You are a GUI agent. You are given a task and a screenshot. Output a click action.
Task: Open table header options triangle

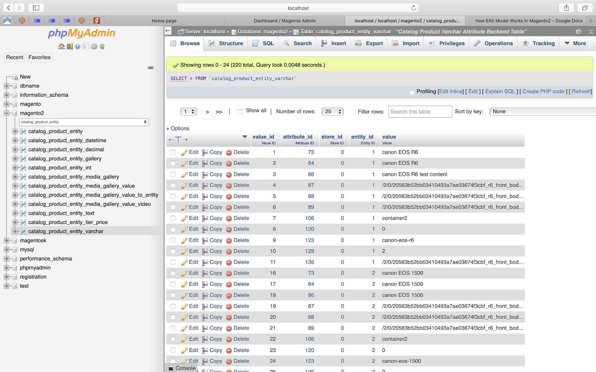[245, 137]
